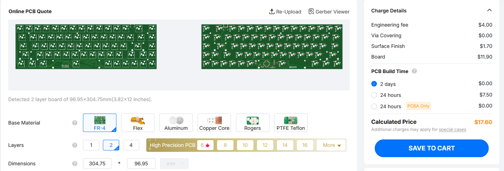Screen dimensions: 504x171
Task: Click help icon next to Base Material
Action: (x=75, y=123)
